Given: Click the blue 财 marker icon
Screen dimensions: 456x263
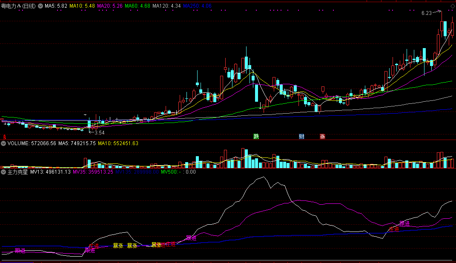Looking at the screenshot, I should click(x=301, y=136).
